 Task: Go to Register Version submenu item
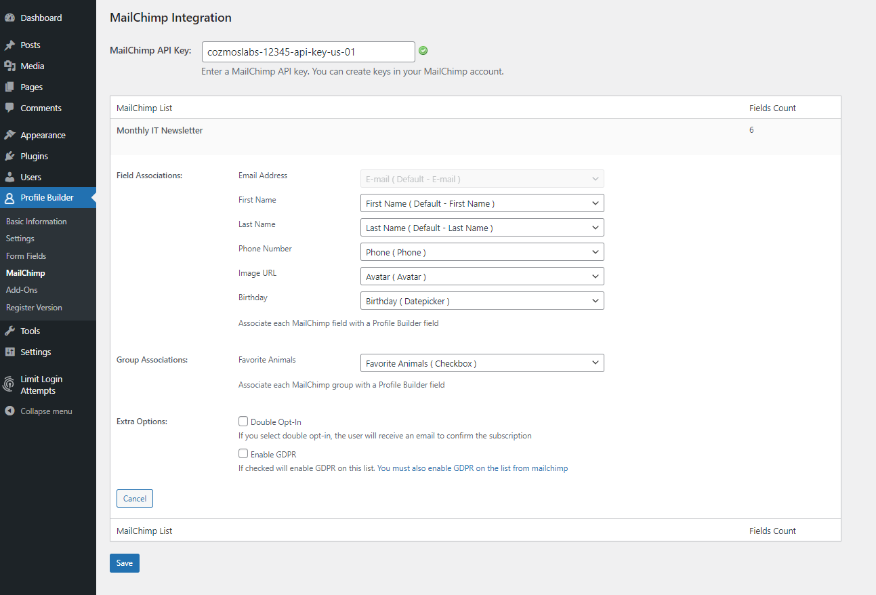(34, 308)
